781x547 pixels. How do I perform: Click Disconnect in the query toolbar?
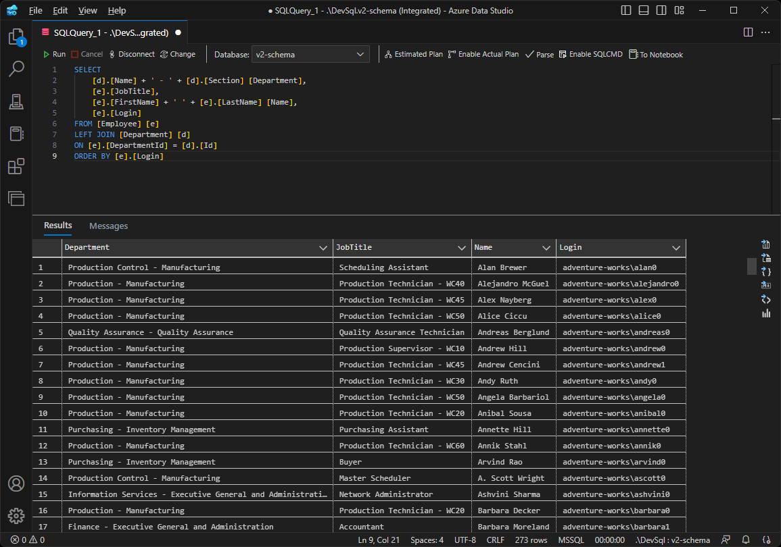click(x=132, y=54)
